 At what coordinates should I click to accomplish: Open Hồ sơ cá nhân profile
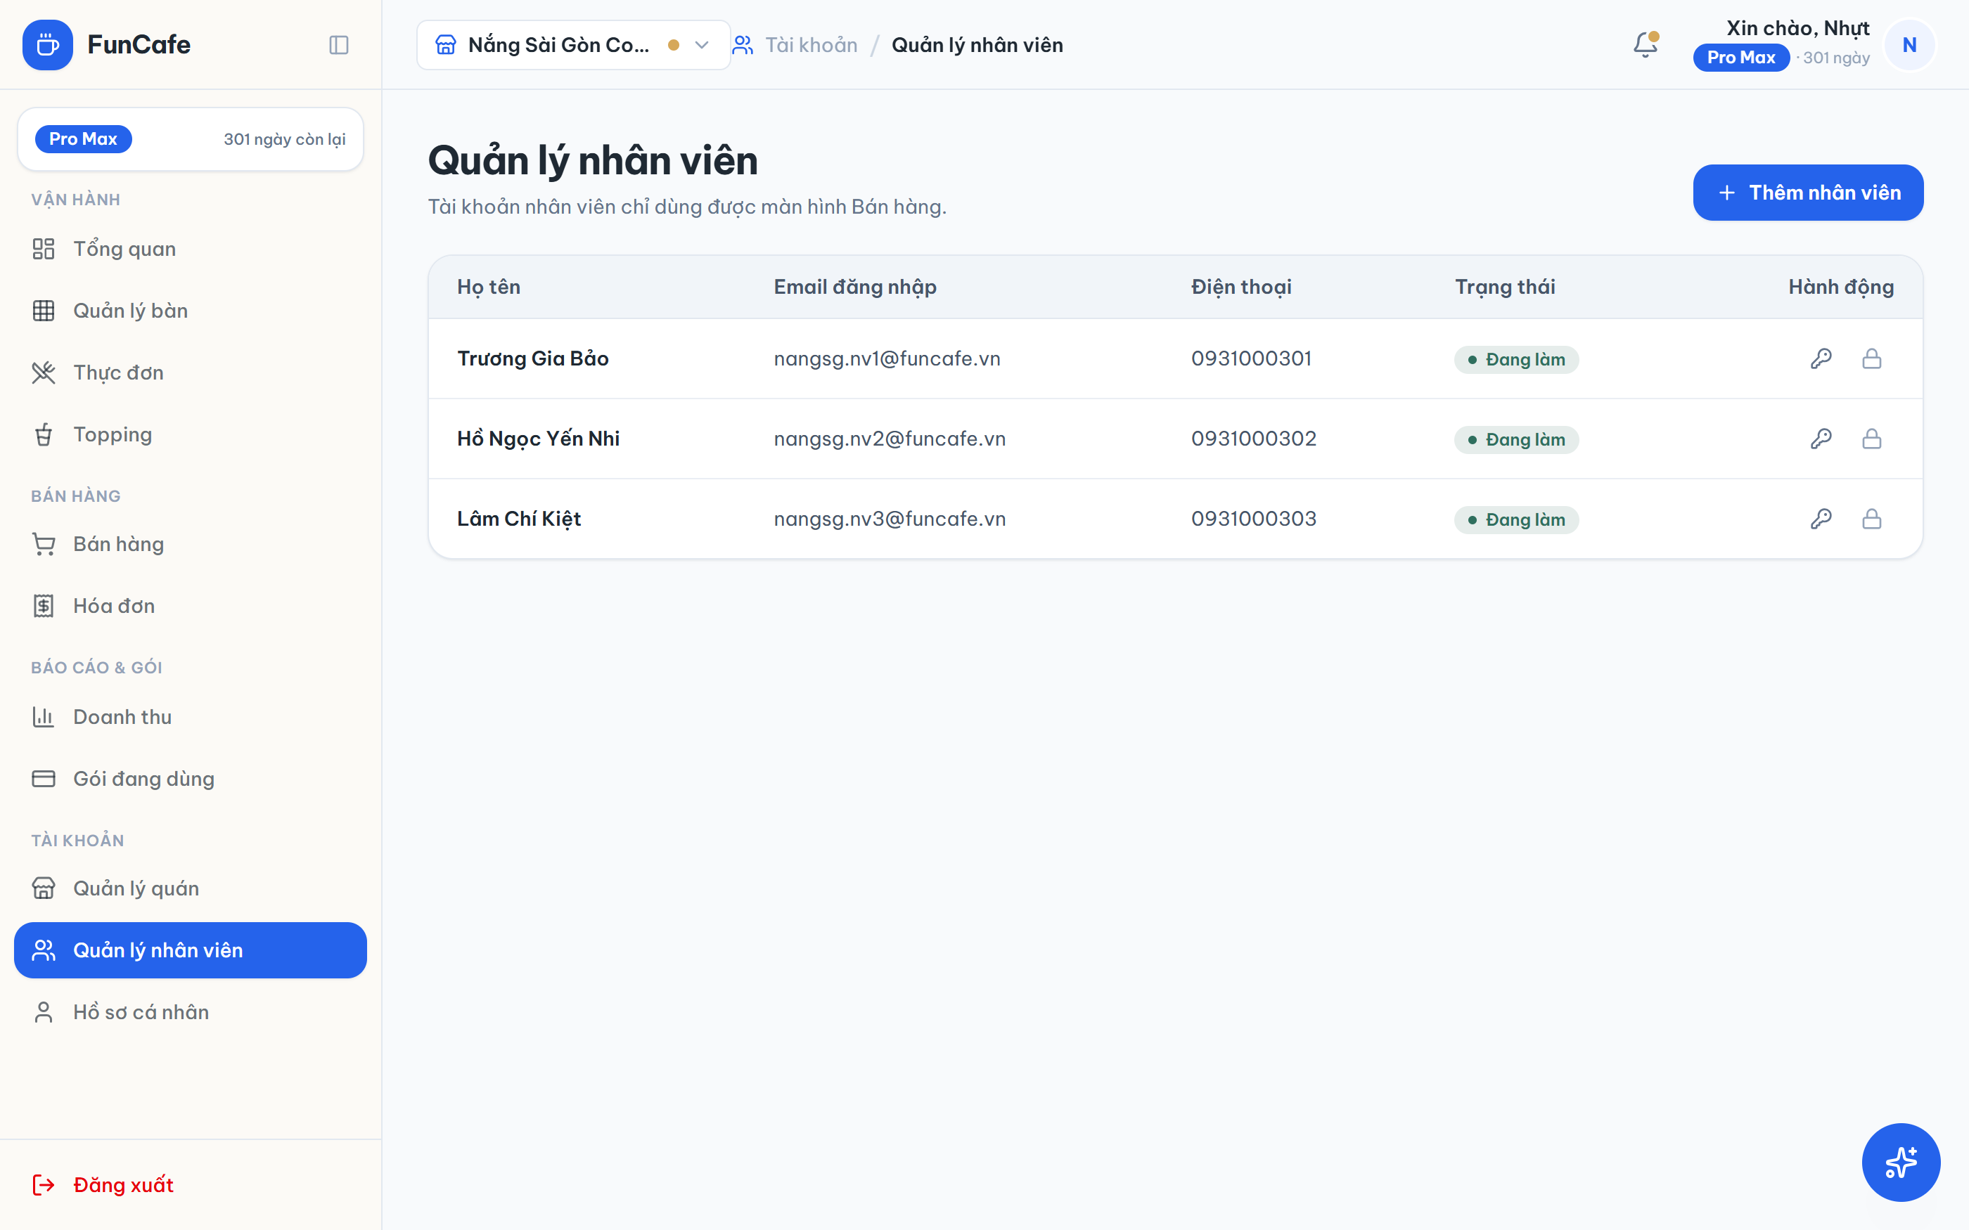tap(191, 1012)
